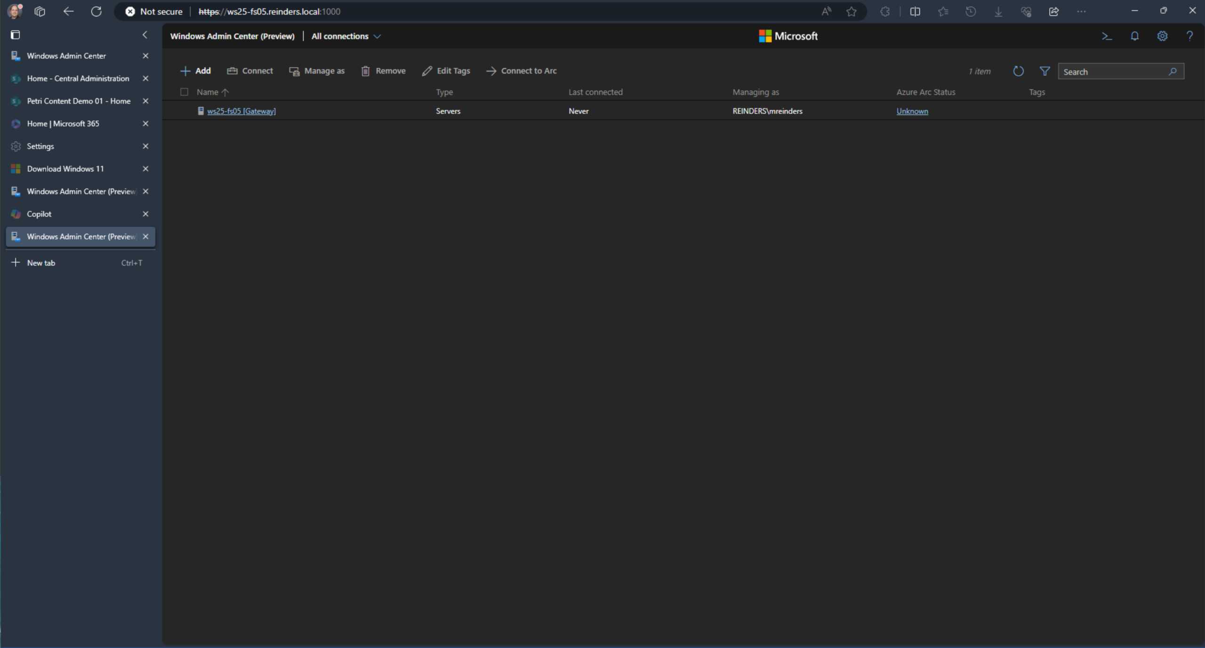Click Remove in the toolbar
This screenshot has width=1205, height=648.
pyautogui.click(x=383, y=71)
